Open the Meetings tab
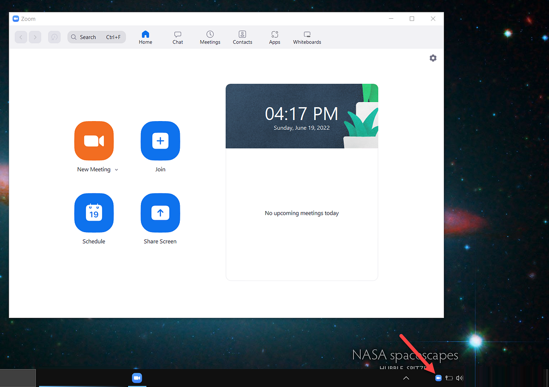 [210, 37]
